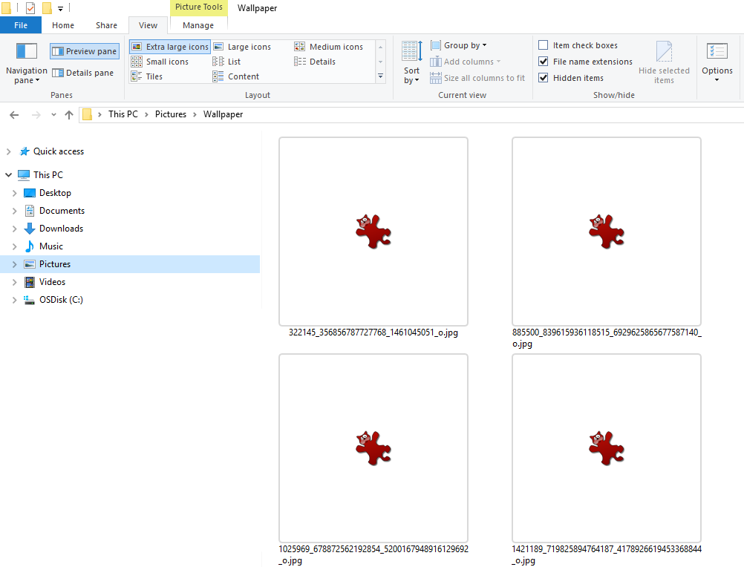Open the Group by dropdown

(458, 45)
